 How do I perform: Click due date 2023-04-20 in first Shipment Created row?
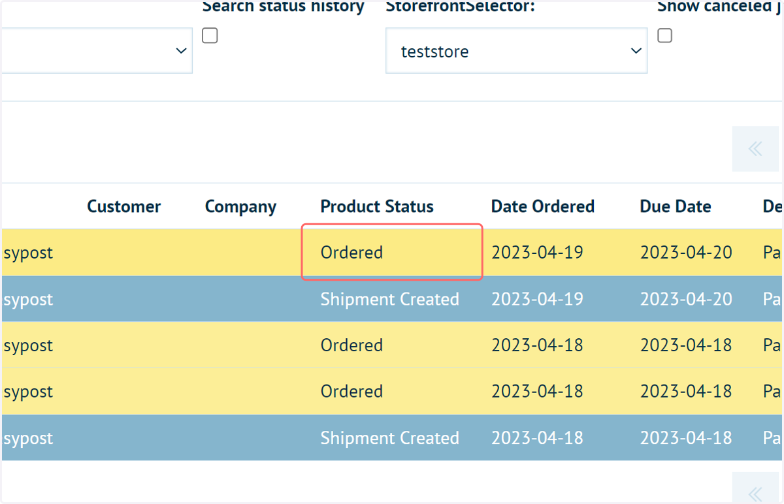pos(686,299)
